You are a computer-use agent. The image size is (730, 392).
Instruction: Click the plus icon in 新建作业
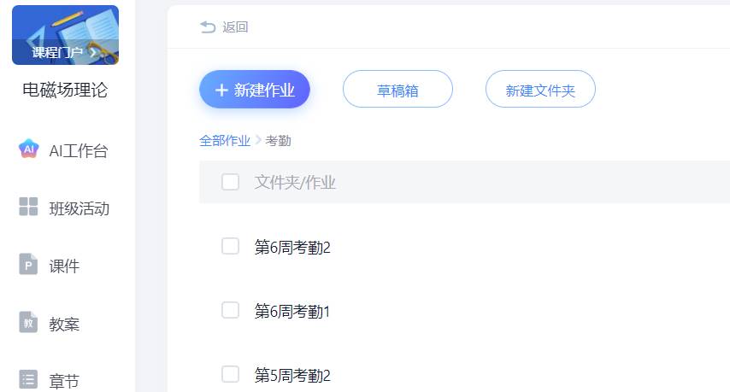[221, 90]
